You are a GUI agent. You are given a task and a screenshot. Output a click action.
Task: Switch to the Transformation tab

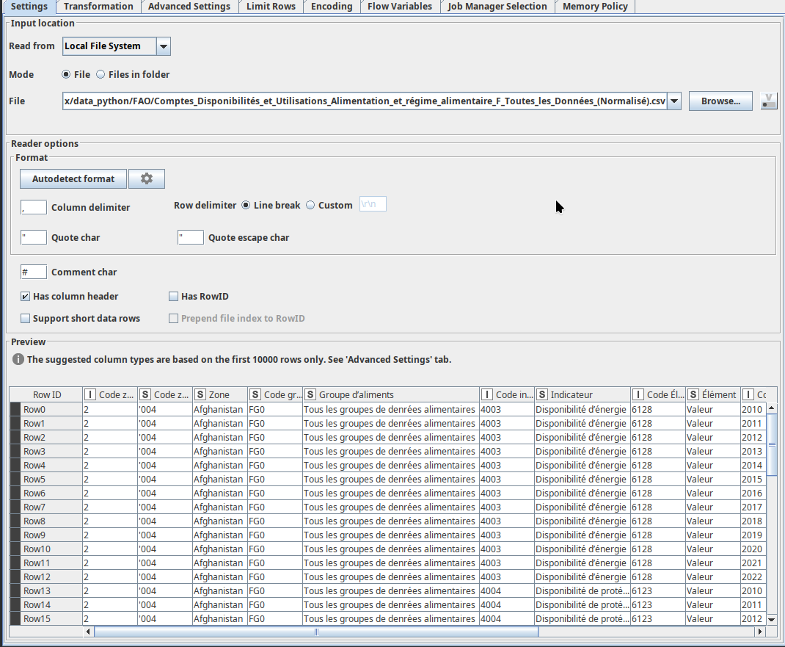(98, 6)
